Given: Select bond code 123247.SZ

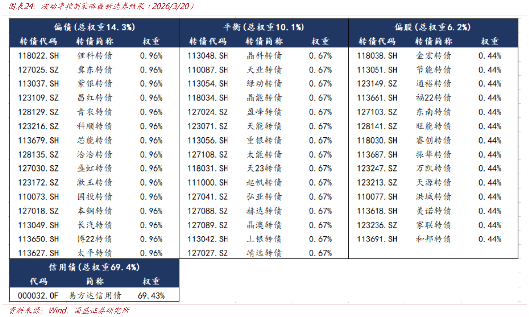Looking at the screenshot, I should [x=377, y=168].
